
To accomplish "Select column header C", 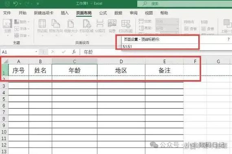I will point(74,61).
